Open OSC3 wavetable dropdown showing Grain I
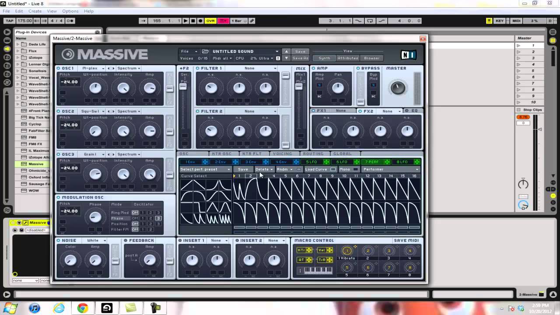This screenshot has width=560, height=315. 92,154
